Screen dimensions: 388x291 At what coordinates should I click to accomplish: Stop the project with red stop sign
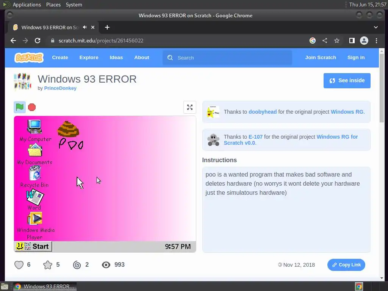pyautogui.click(x=32, y=107)
